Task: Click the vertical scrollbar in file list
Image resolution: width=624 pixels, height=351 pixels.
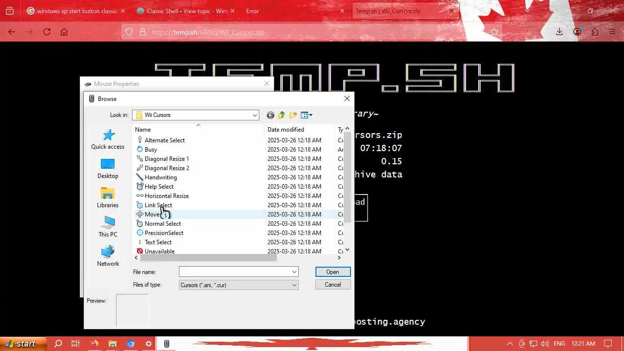Action: 347,177
